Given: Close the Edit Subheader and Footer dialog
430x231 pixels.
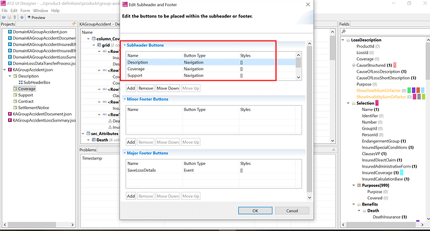Looking at the screenshot, I should point(308,4).
